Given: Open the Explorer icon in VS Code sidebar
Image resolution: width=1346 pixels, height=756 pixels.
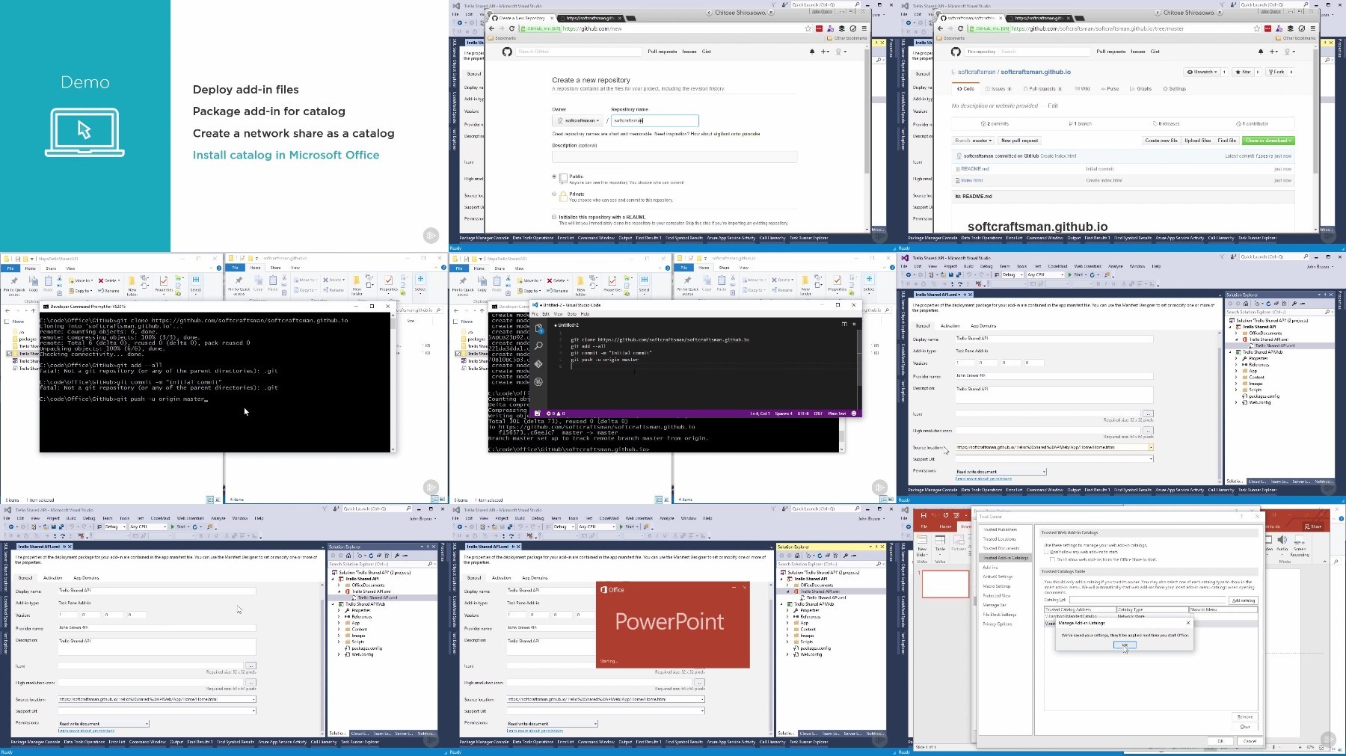Looking at the screenshot, I should pyautogui.click(x=538, y=329).
